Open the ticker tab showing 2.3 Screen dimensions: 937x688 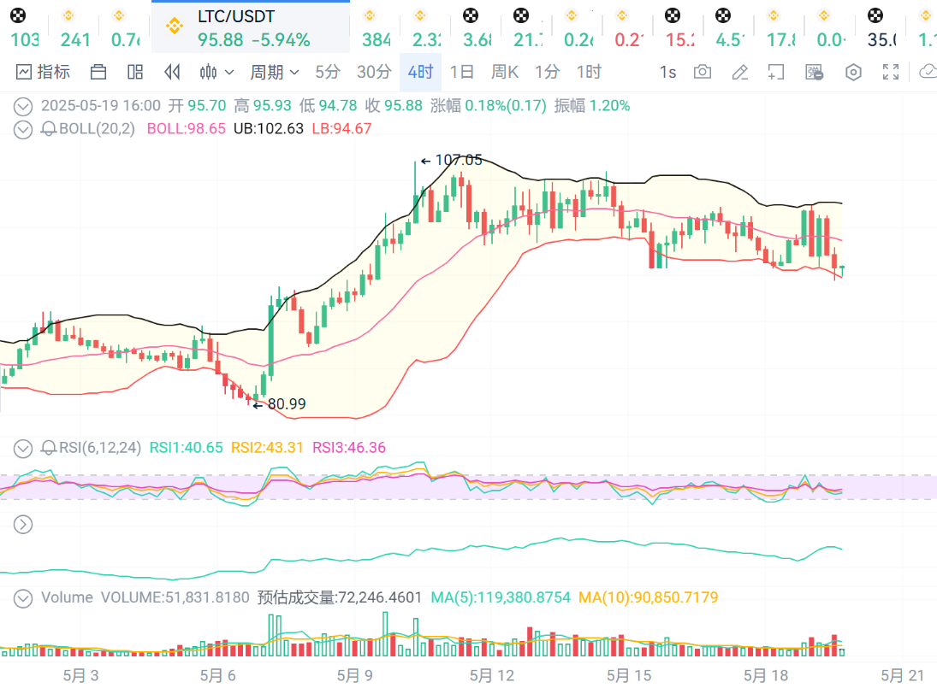click(427, 27)
